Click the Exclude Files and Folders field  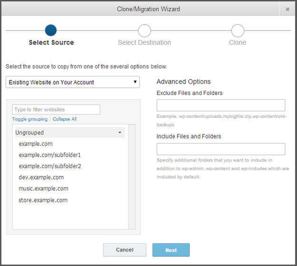click(221, 105)
